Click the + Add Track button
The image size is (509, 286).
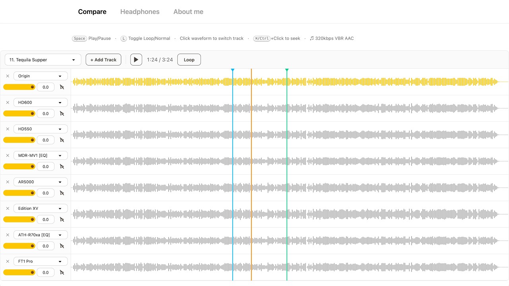(103, 60)
